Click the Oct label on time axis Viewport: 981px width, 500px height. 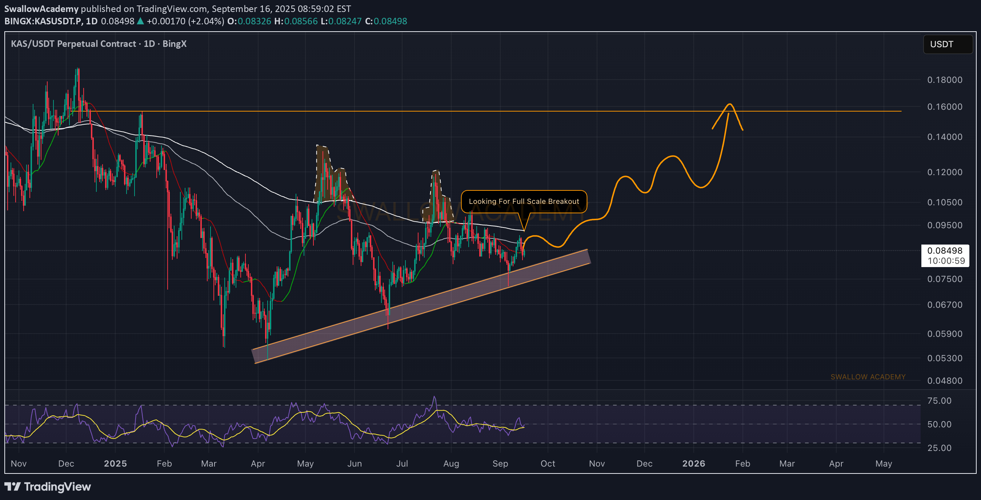pyautogui.click(x=548, y=463)
